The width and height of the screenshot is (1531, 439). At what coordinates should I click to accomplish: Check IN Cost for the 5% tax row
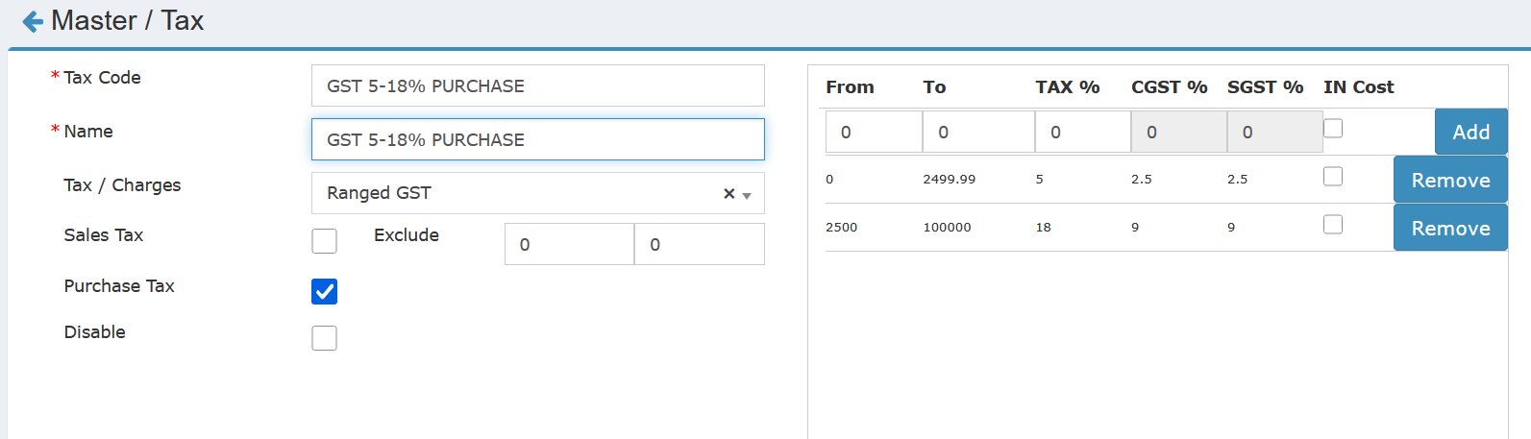1333,177
